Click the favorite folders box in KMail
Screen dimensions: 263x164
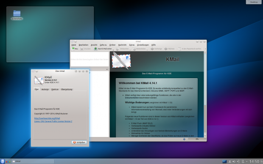tap(90, 59)
